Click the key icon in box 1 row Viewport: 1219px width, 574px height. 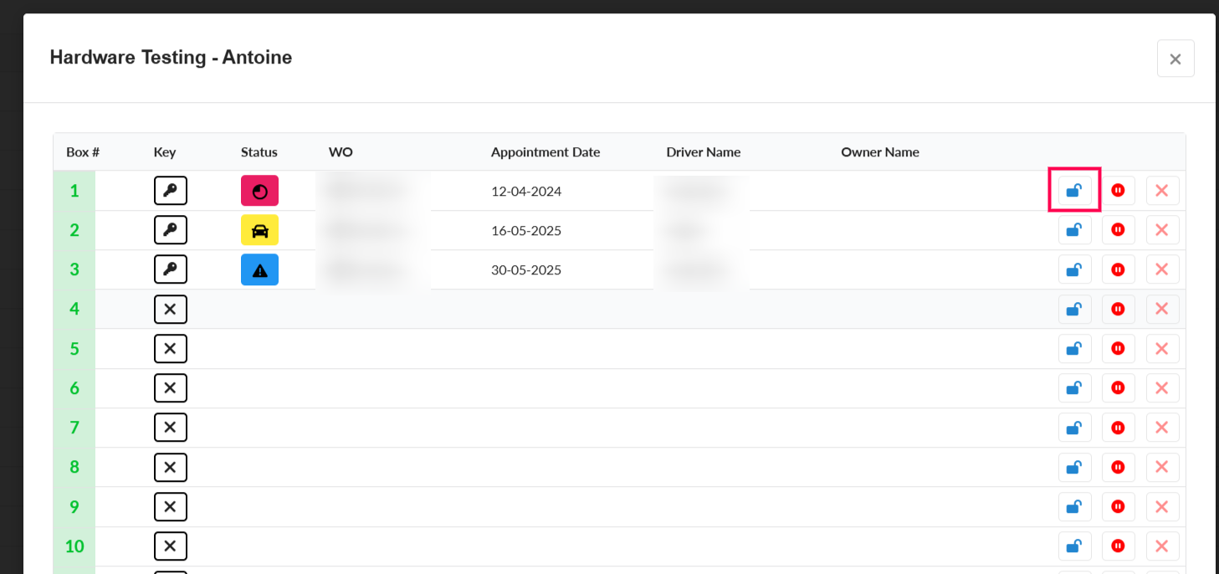[x=170, y=191]
